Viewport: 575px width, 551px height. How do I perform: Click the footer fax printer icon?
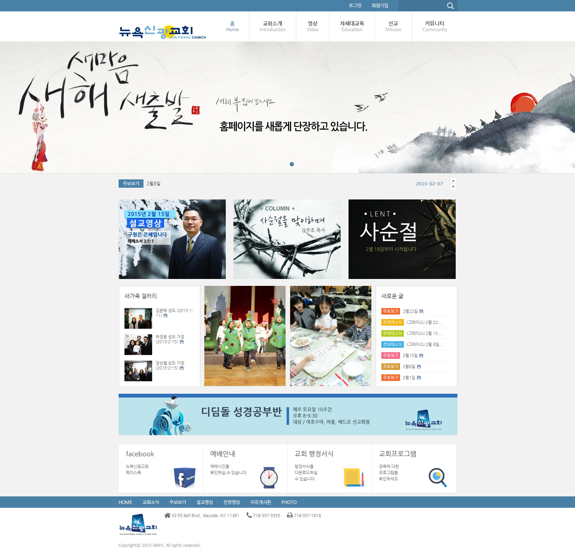point(290,515)
